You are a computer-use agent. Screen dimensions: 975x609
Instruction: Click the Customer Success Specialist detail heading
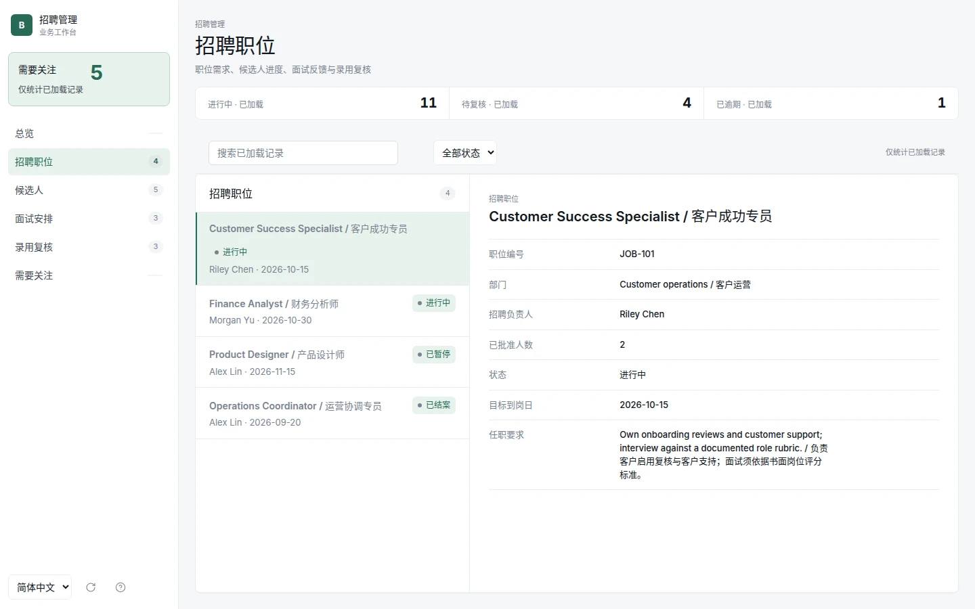pos(630,217)
